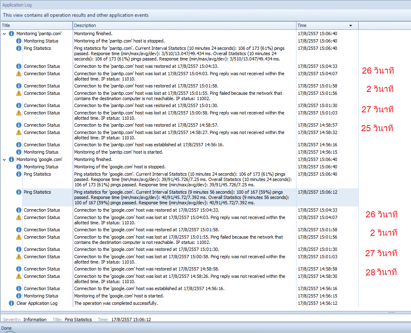
Task: Click warning icon for pantip.com lost at 15:04:03
Action: coord(19,74)
